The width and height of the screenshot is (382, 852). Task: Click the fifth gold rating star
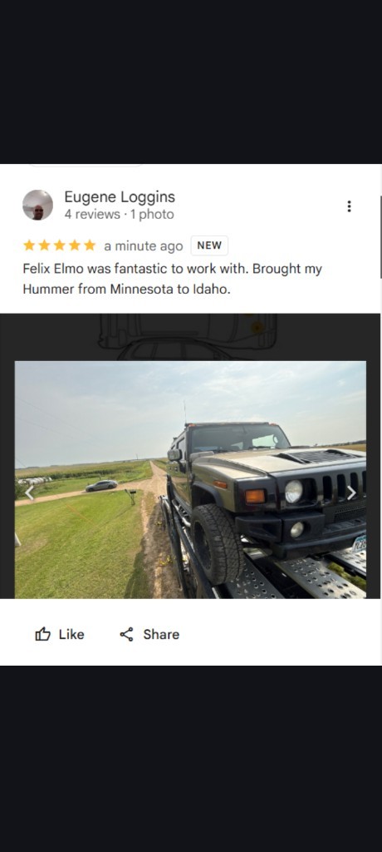point(90,245)
